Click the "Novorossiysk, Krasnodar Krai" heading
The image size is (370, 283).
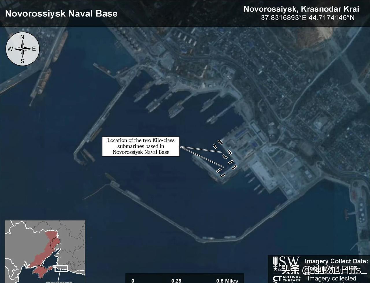301,9
